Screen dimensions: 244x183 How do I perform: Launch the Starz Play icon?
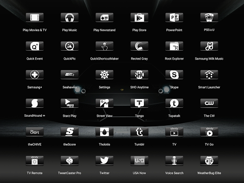(x=70, y=103)
